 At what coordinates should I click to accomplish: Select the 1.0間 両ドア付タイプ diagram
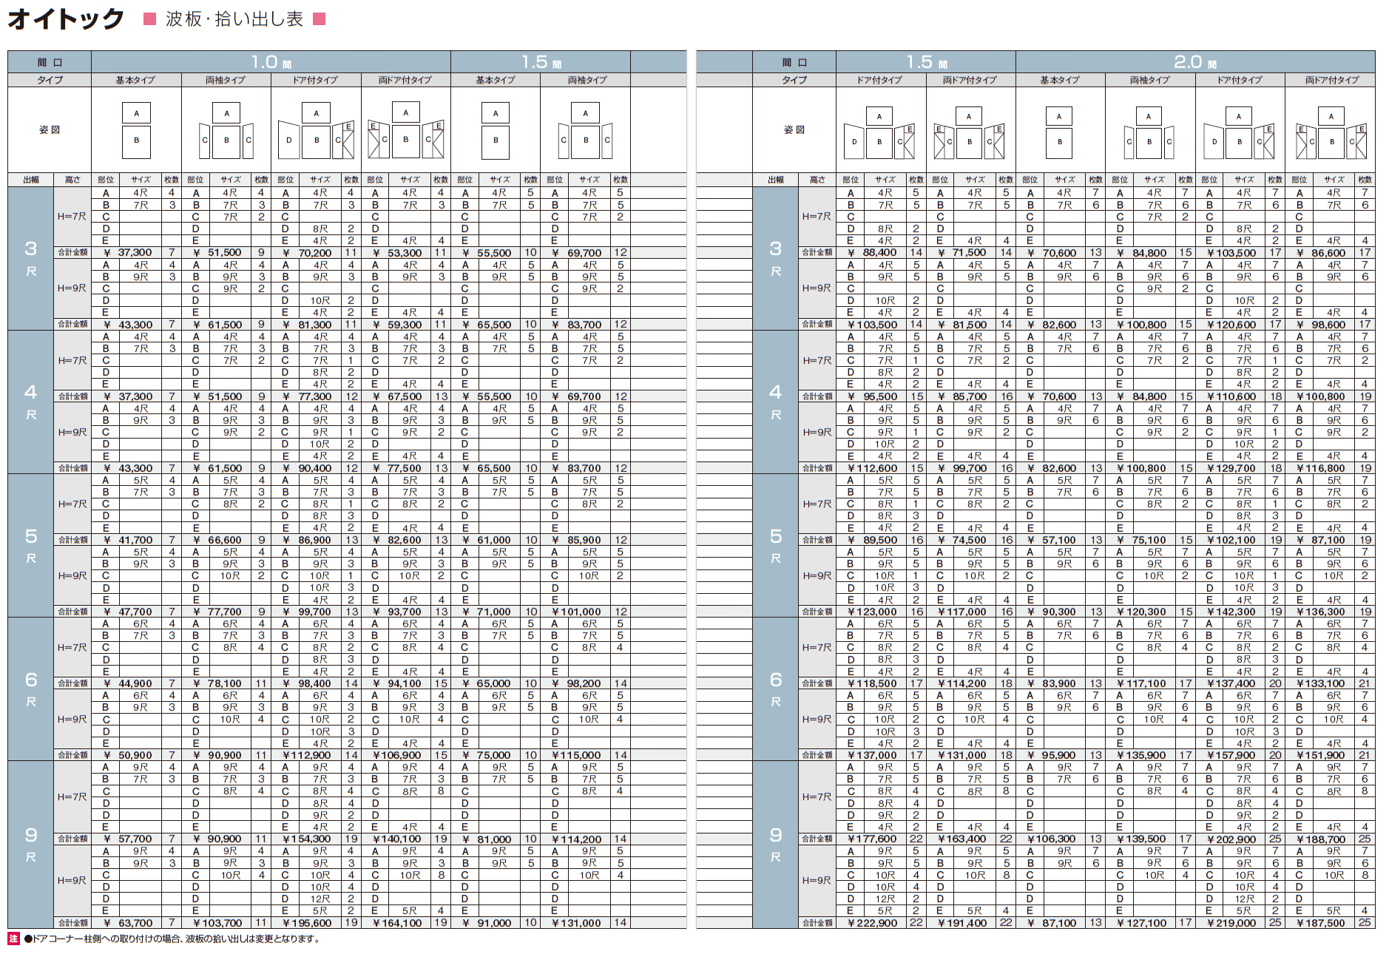pyautogui.click(x=405, y=131)
